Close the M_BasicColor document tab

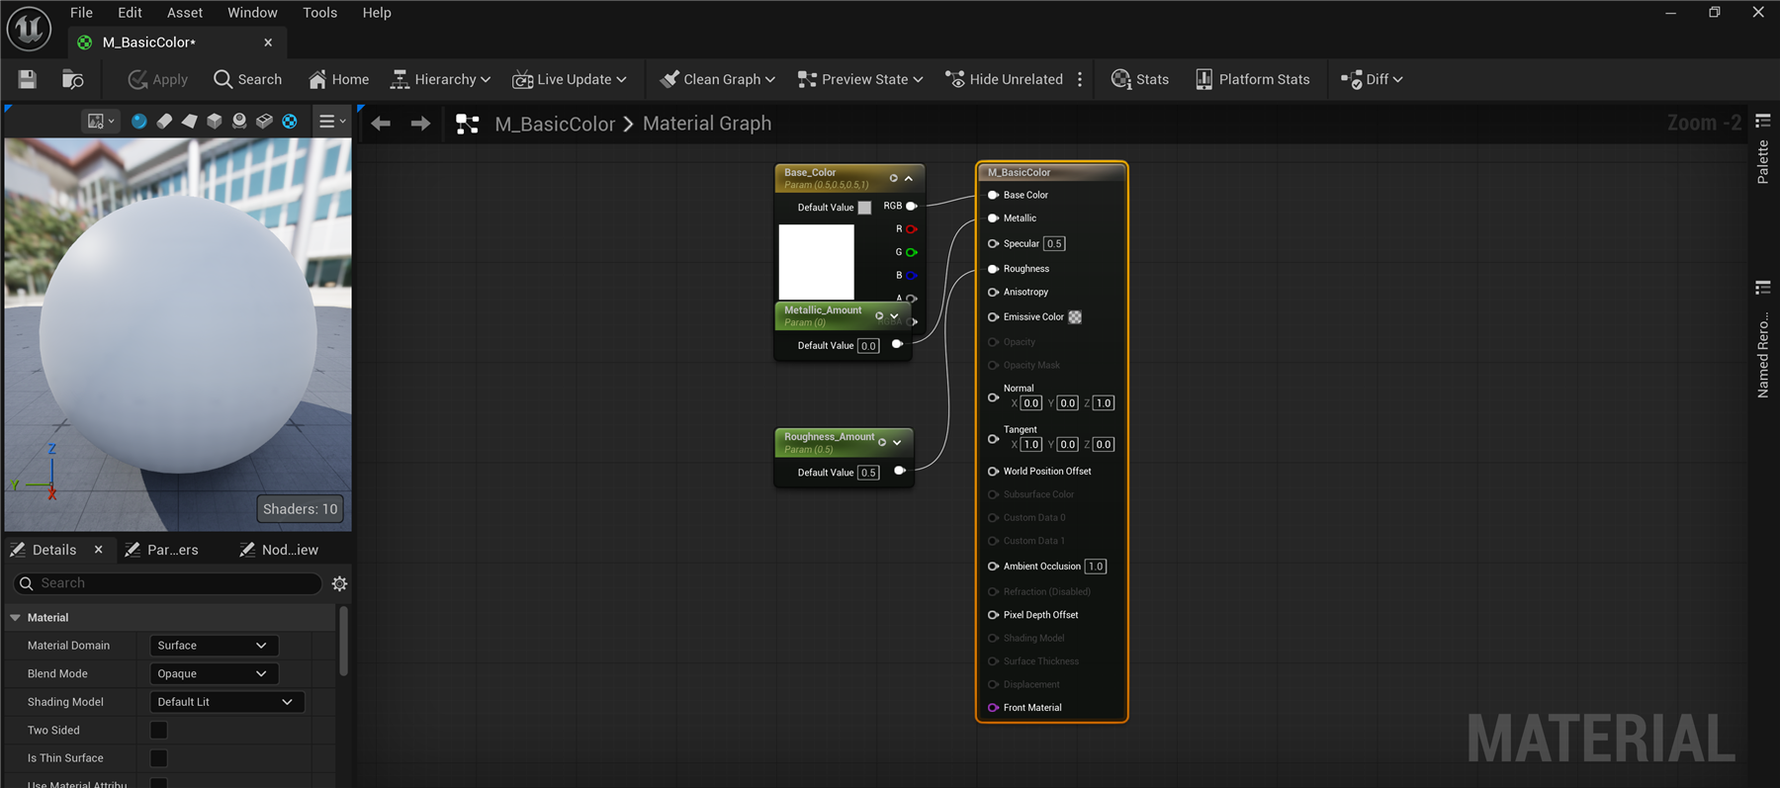tap(268, 43)
